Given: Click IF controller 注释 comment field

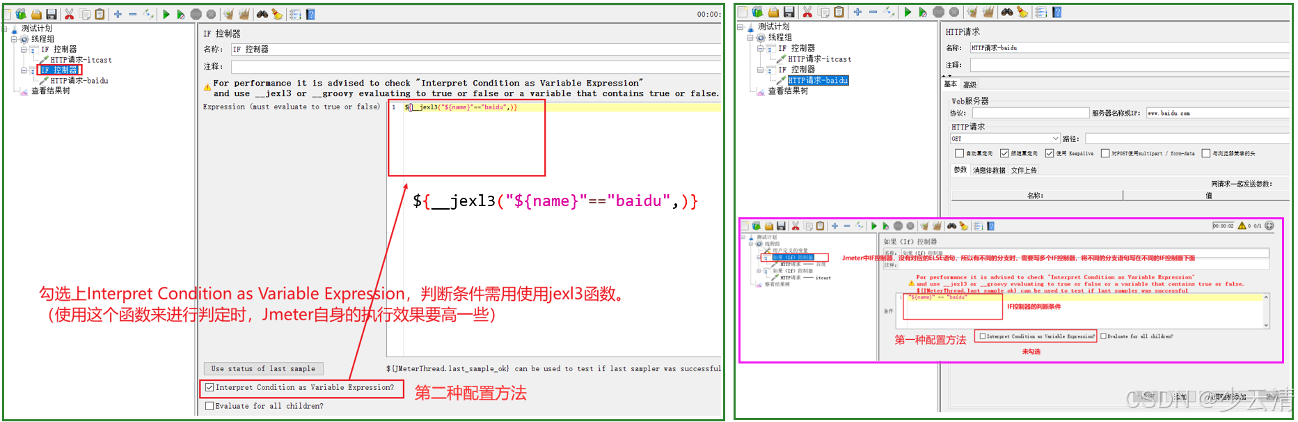Looking at the screenshot, I should pos(476,67).
